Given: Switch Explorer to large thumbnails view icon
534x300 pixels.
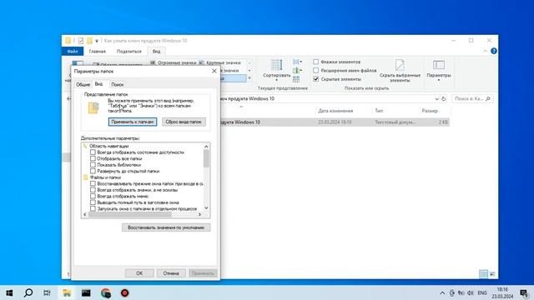Looking at the screenshot, I should point(492,274).
